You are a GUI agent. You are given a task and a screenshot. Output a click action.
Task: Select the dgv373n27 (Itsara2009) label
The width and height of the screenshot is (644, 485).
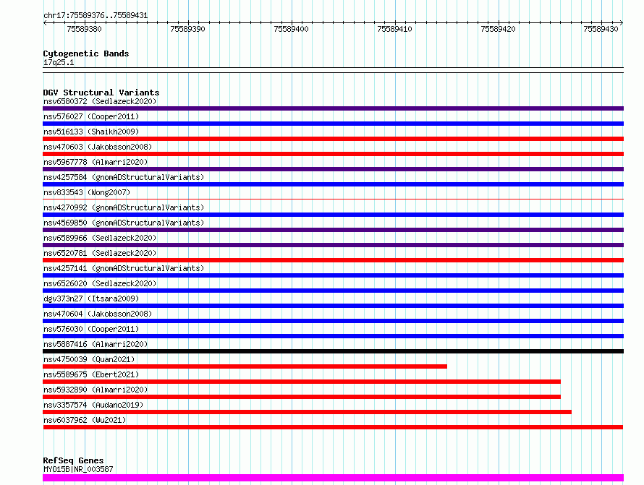click(91, 299)
